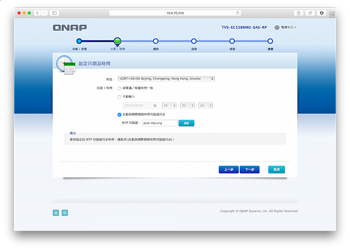Toggle the Safari sidebar button

point(54,13)
